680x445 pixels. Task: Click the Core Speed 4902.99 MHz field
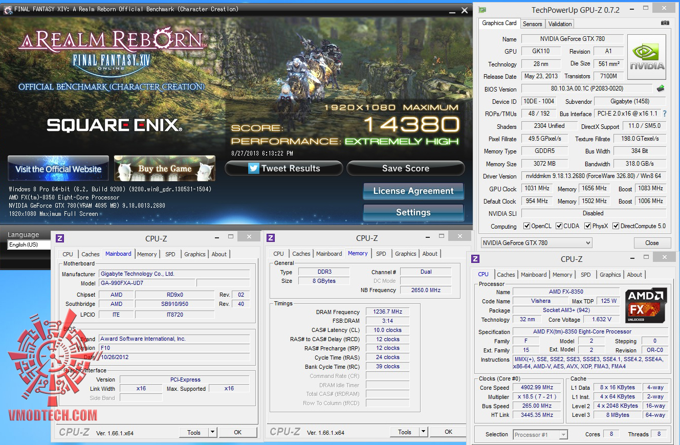coord(537,387)
